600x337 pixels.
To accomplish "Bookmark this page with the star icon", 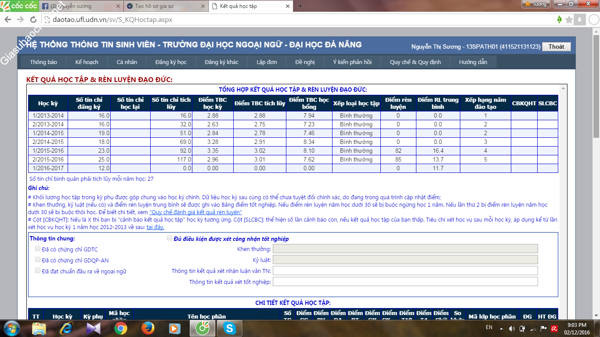I will (x=569, y=20).
